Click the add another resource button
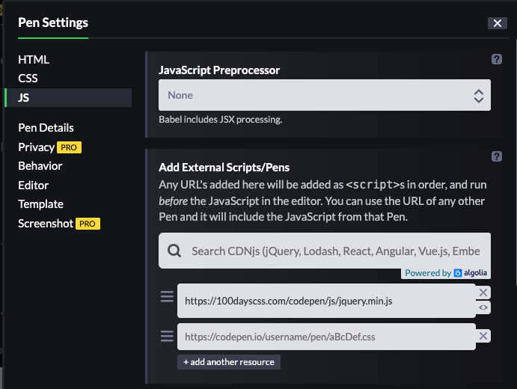The height and width of the screenshot is (389, 517). point(229,362)
